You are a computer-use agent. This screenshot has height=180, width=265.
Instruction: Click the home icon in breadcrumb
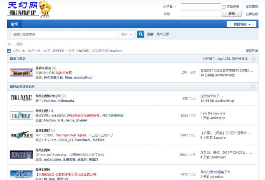pos(9,44)
